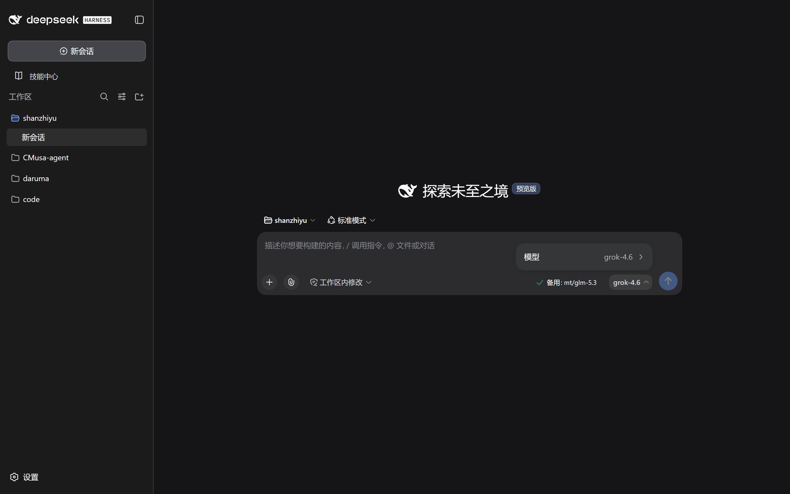Click the HARNESS badge next to the logo
This screenshot has width=790, height=494.
[x=97, y=20]
